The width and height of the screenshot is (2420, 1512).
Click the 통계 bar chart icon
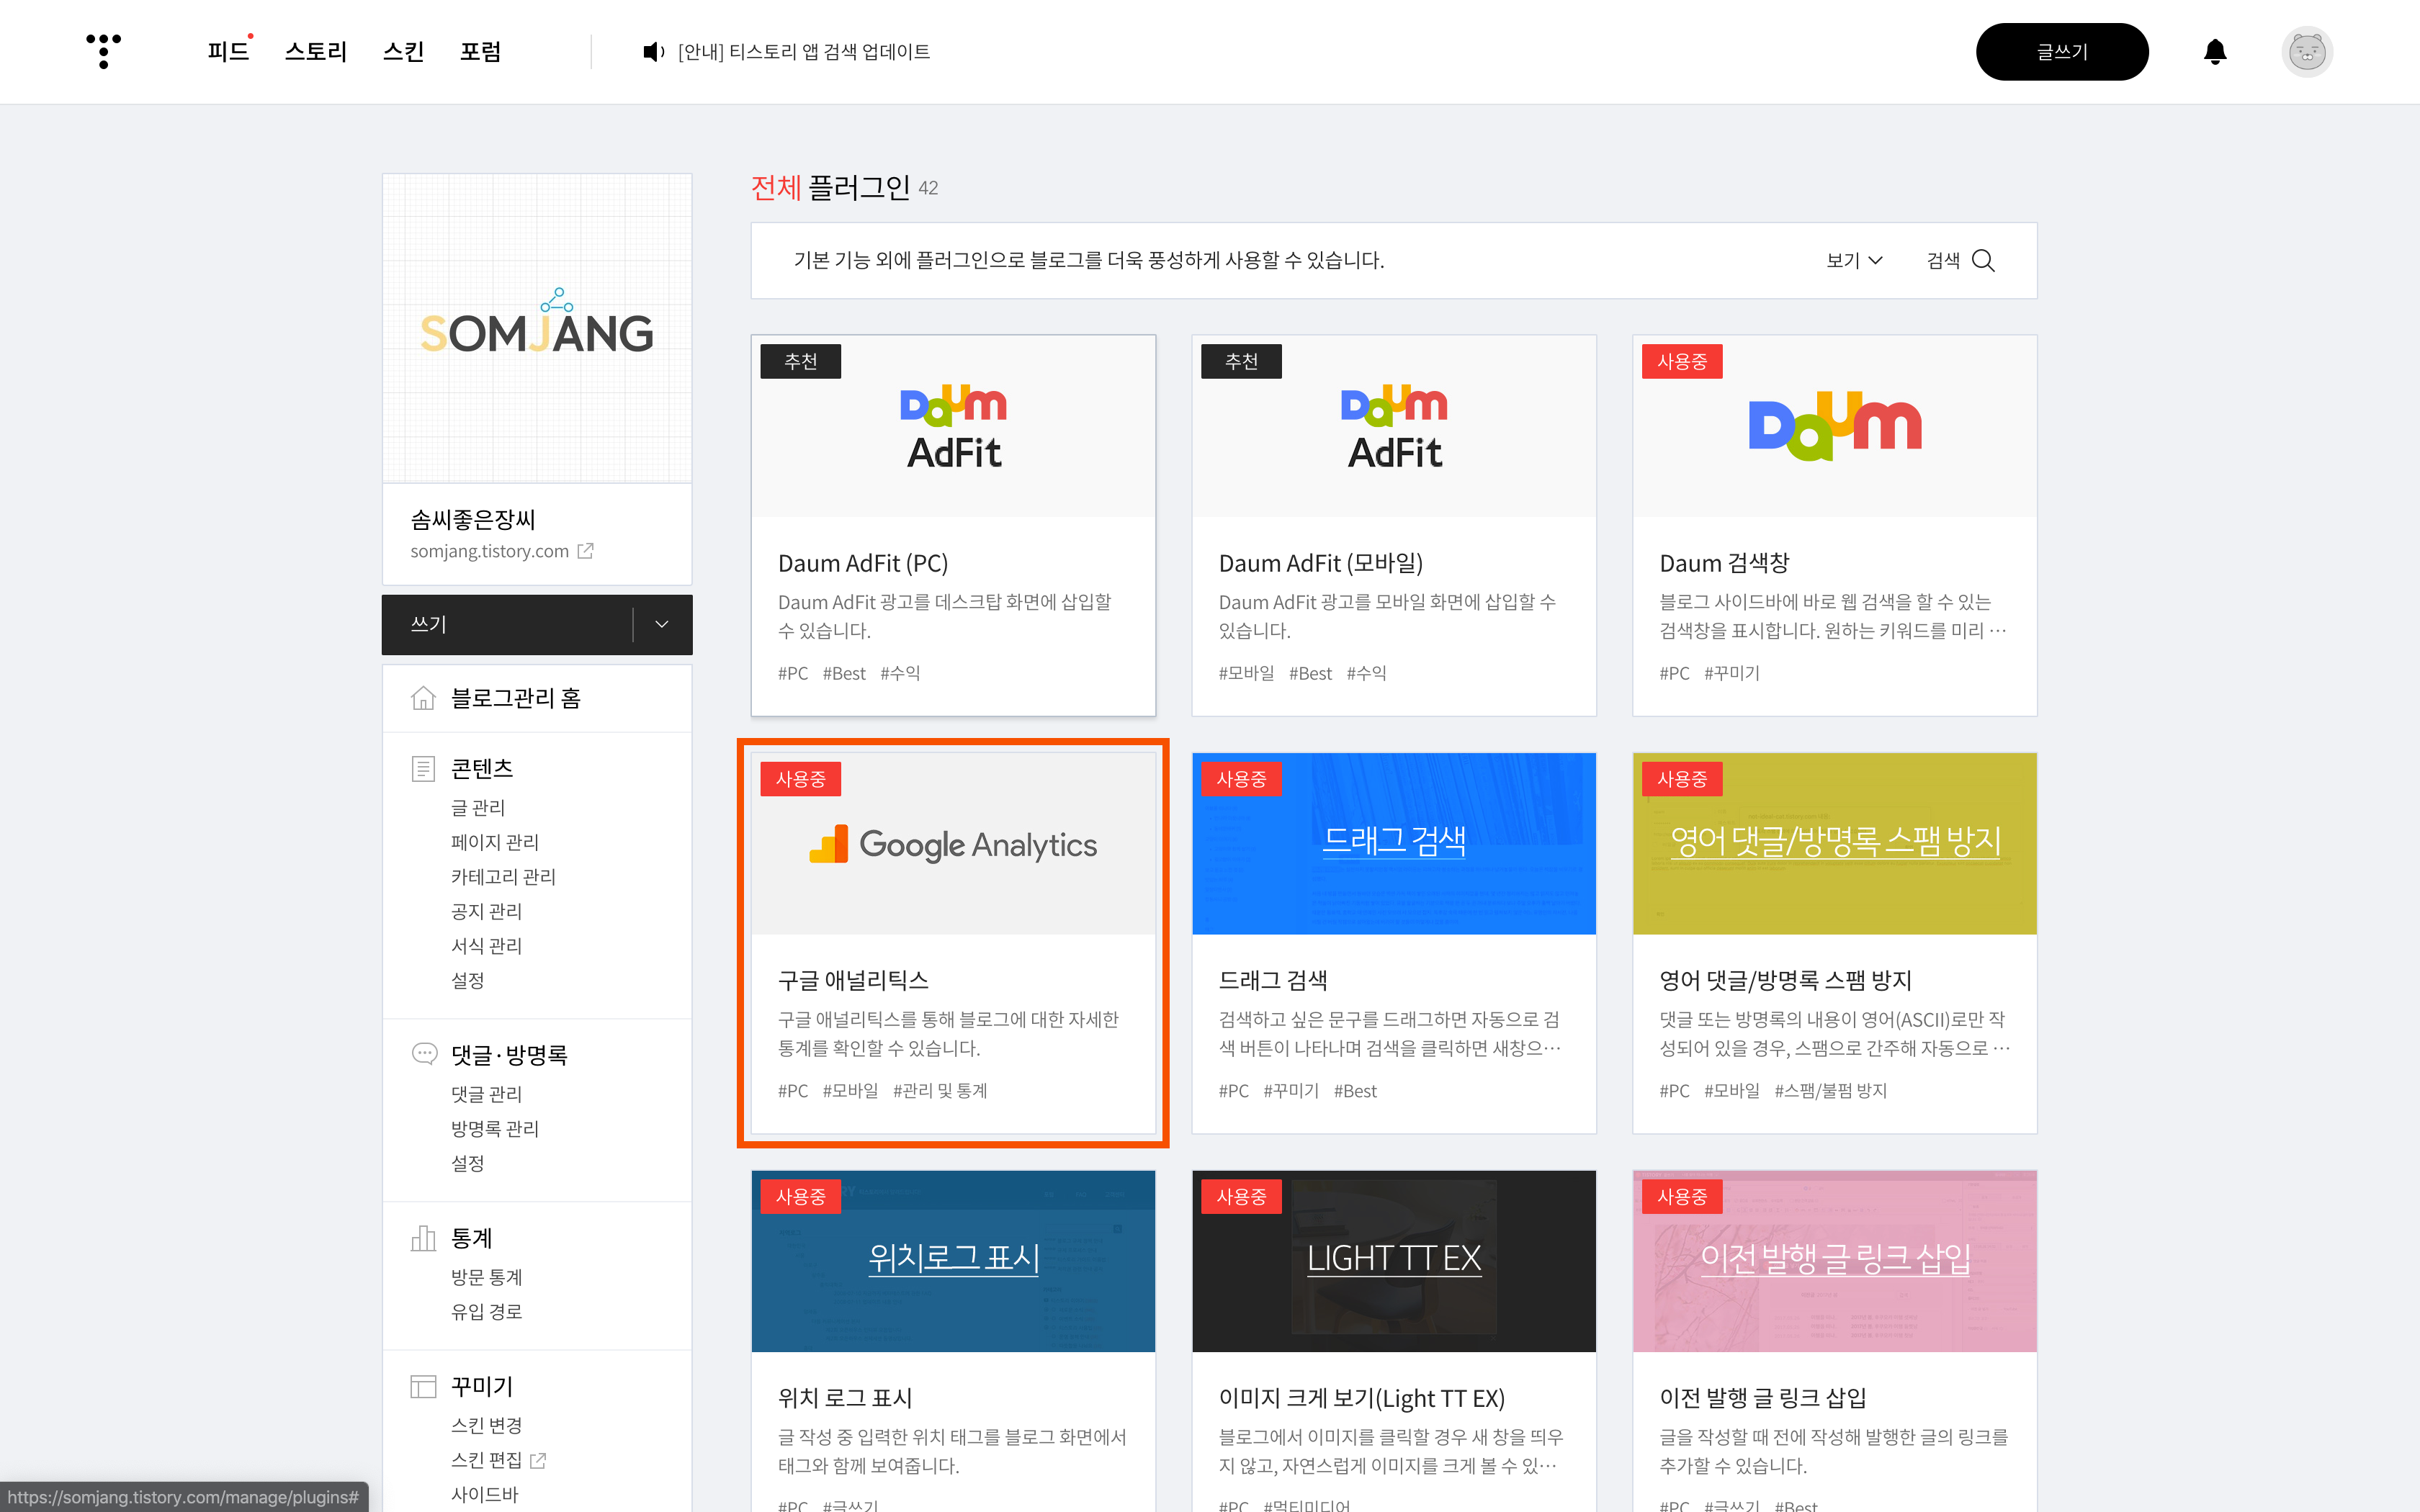click(423, 1238)
